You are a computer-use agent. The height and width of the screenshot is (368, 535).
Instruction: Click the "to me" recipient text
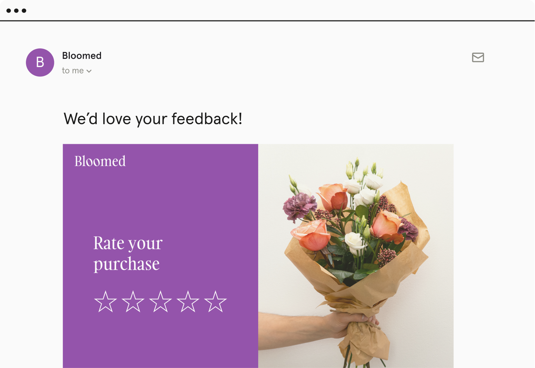point(73,71)
